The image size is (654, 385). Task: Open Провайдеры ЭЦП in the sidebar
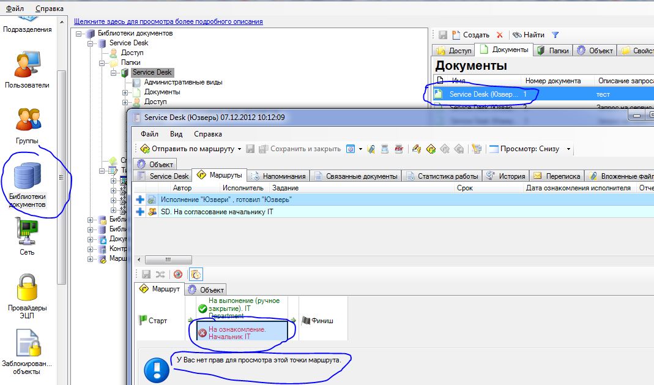pos(27,296)
